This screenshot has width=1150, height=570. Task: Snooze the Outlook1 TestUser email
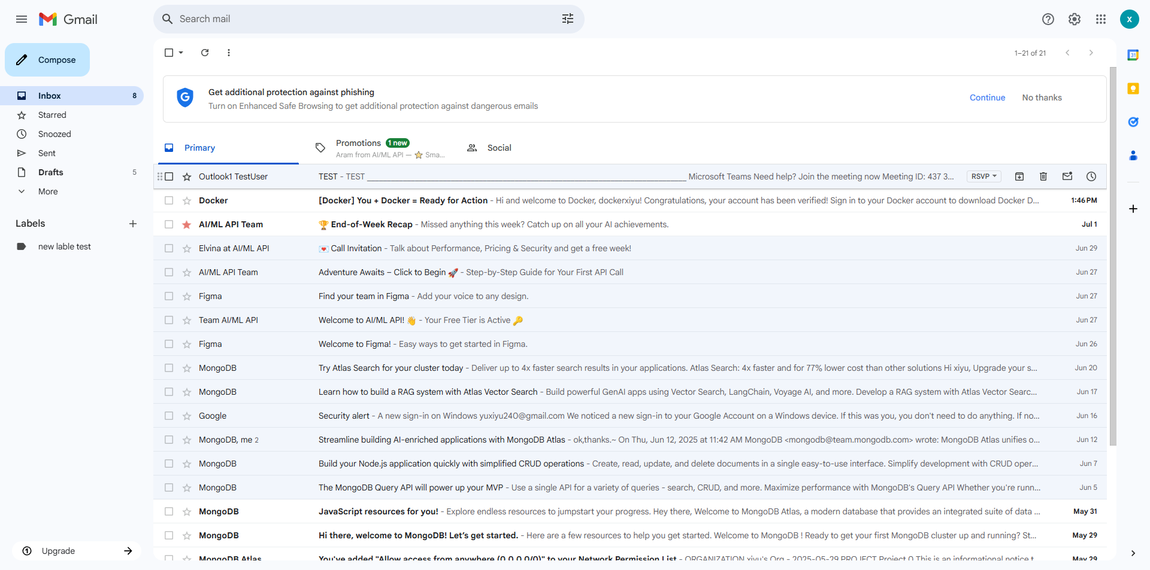tap(1091, 176)
